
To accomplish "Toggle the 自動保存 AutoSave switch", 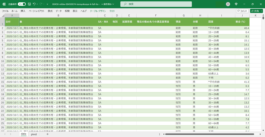I will (x=22, y=4).
